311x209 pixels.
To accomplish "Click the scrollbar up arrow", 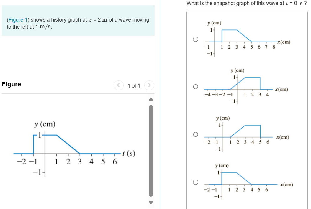I will 150,99.
